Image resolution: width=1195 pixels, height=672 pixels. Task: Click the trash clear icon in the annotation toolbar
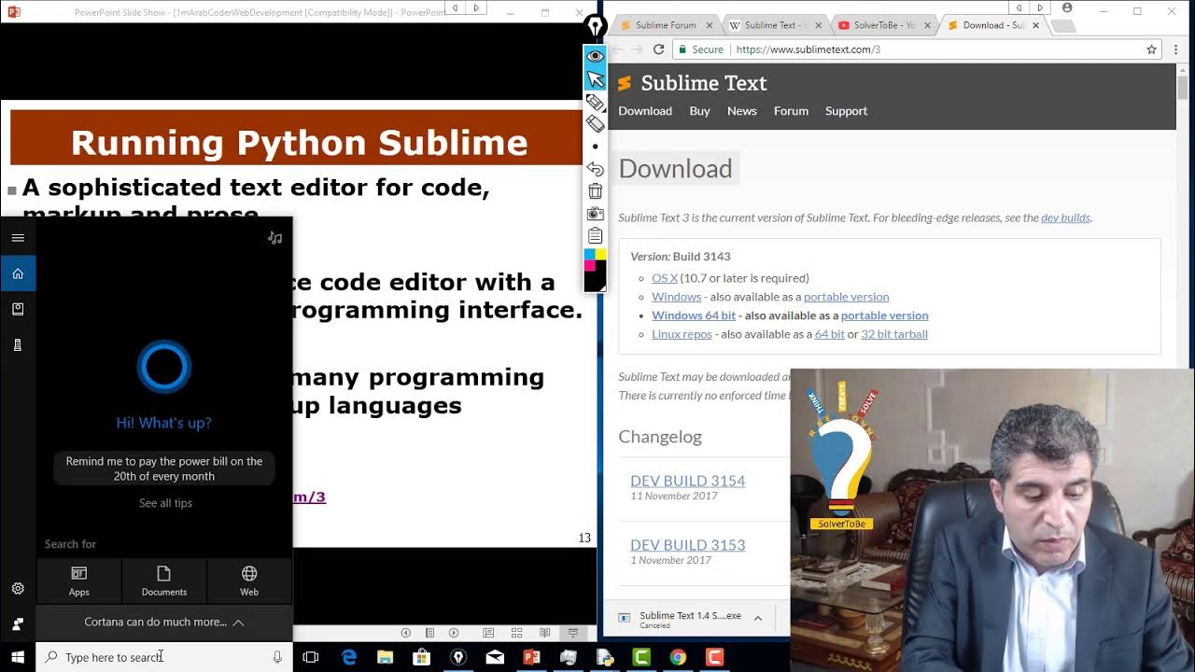595,191
